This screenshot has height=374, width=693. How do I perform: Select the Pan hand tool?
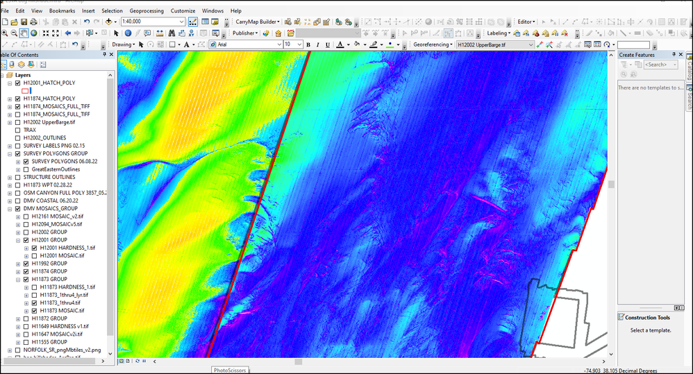click(24, 33)
